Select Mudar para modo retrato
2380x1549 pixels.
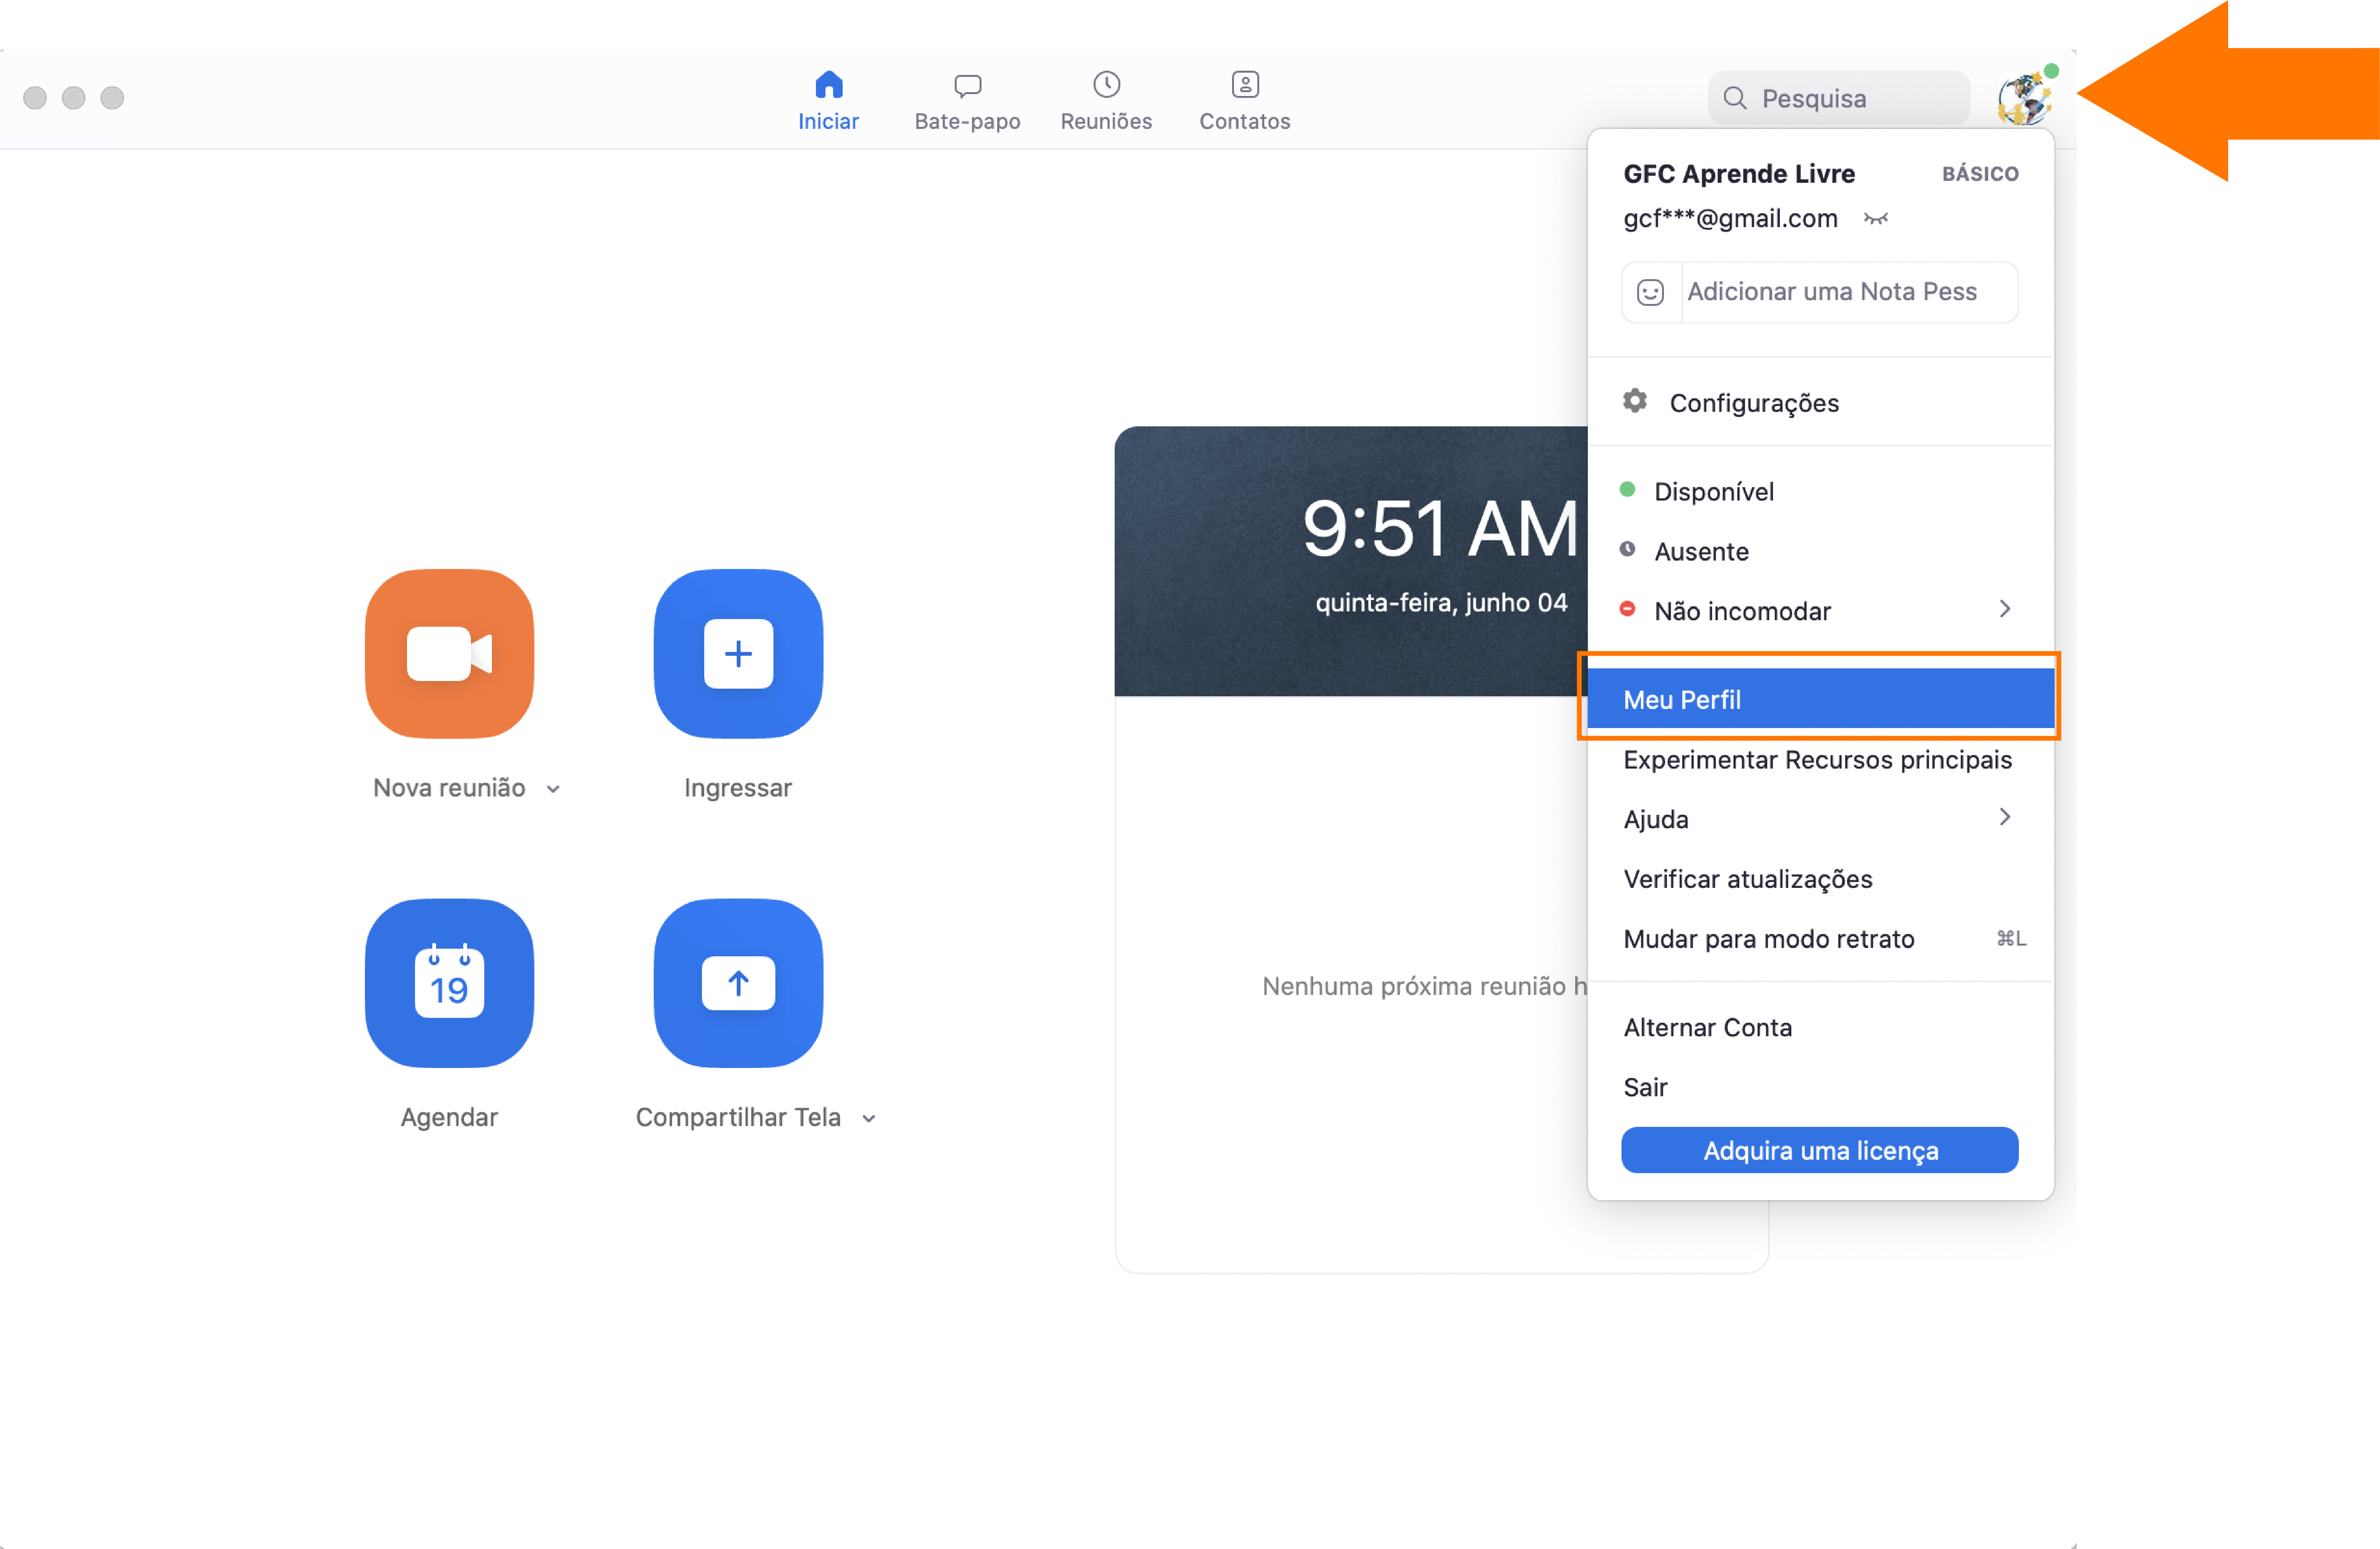1820,939
